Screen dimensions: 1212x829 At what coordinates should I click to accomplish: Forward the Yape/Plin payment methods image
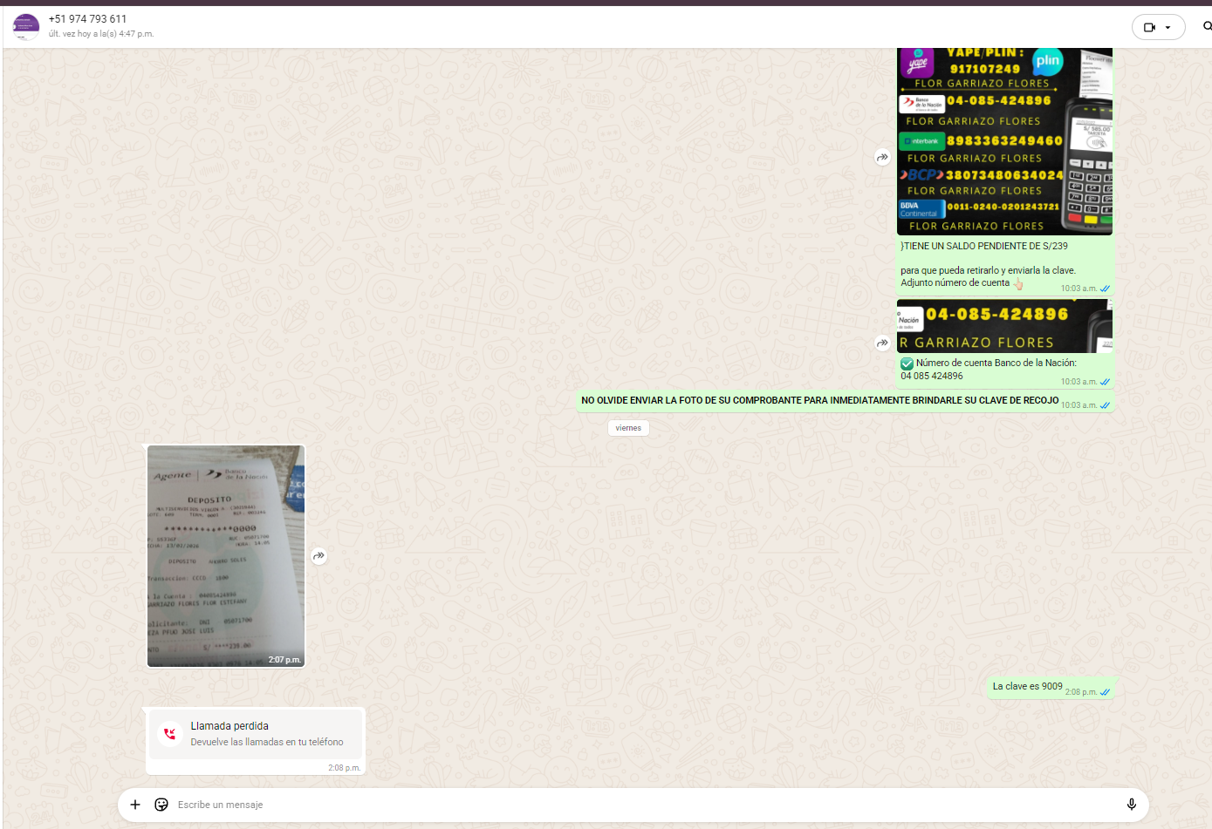pos(882,158)
